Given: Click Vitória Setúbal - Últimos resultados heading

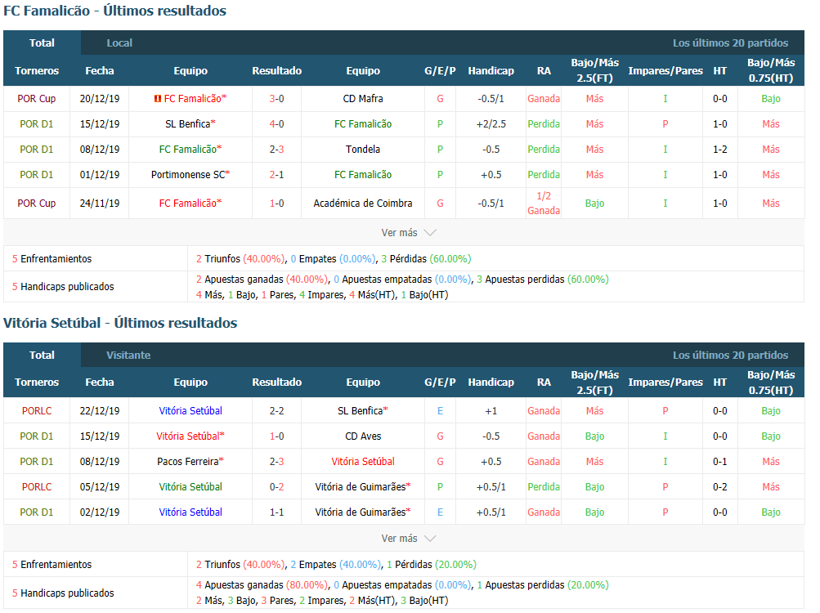Looking at the screenshot, I should (x=120, y=323).
